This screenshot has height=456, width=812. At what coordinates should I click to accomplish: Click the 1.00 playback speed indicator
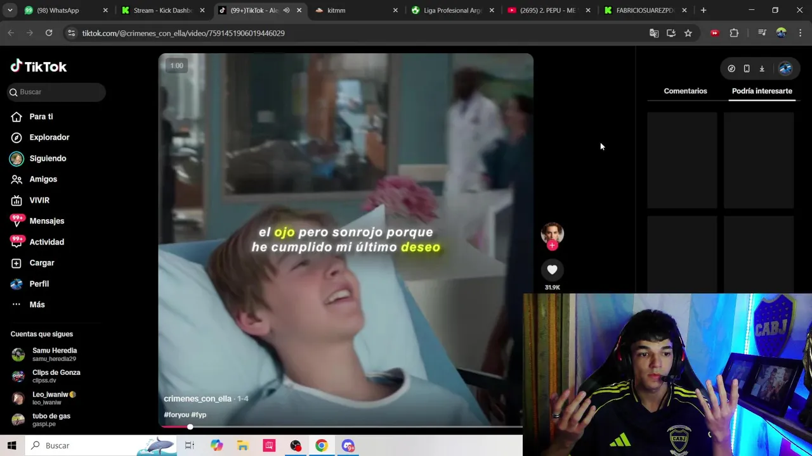click(x=176, y=65)
